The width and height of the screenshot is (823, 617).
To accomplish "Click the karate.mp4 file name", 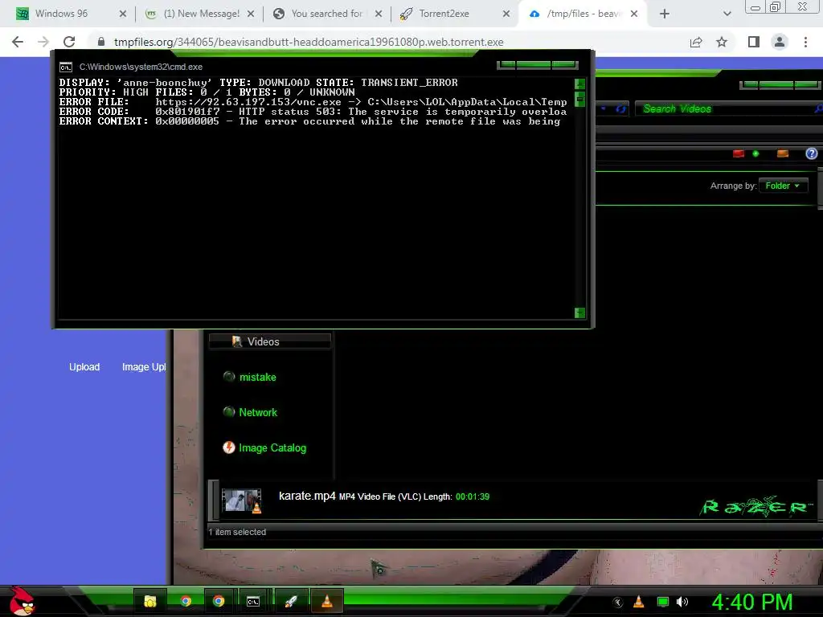I will (x=307, y=496).
